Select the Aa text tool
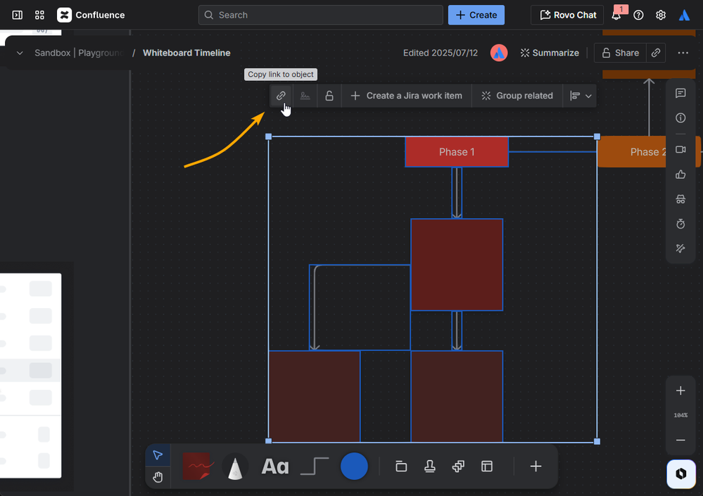The height and width of the screenshot is (496, 703). (x=275, y=466)
